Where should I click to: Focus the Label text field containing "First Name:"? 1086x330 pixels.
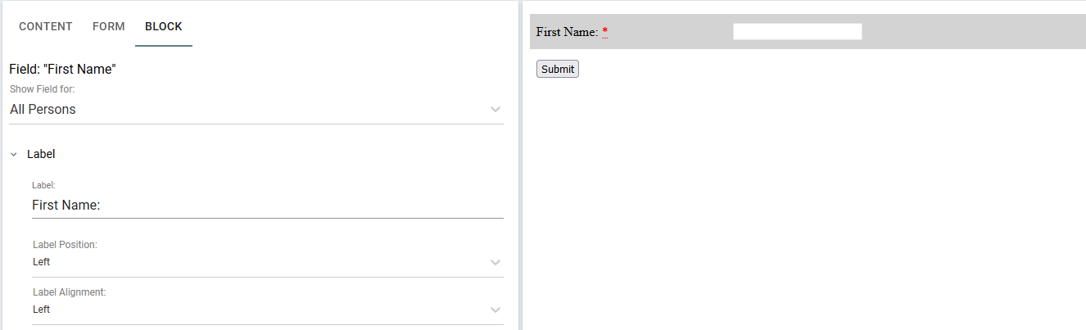tap(268, 206)
